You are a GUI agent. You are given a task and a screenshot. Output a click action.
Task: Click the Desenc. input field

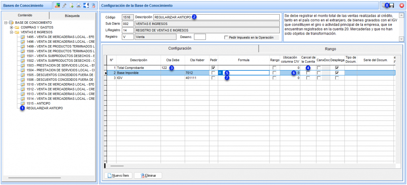point(200,37)
